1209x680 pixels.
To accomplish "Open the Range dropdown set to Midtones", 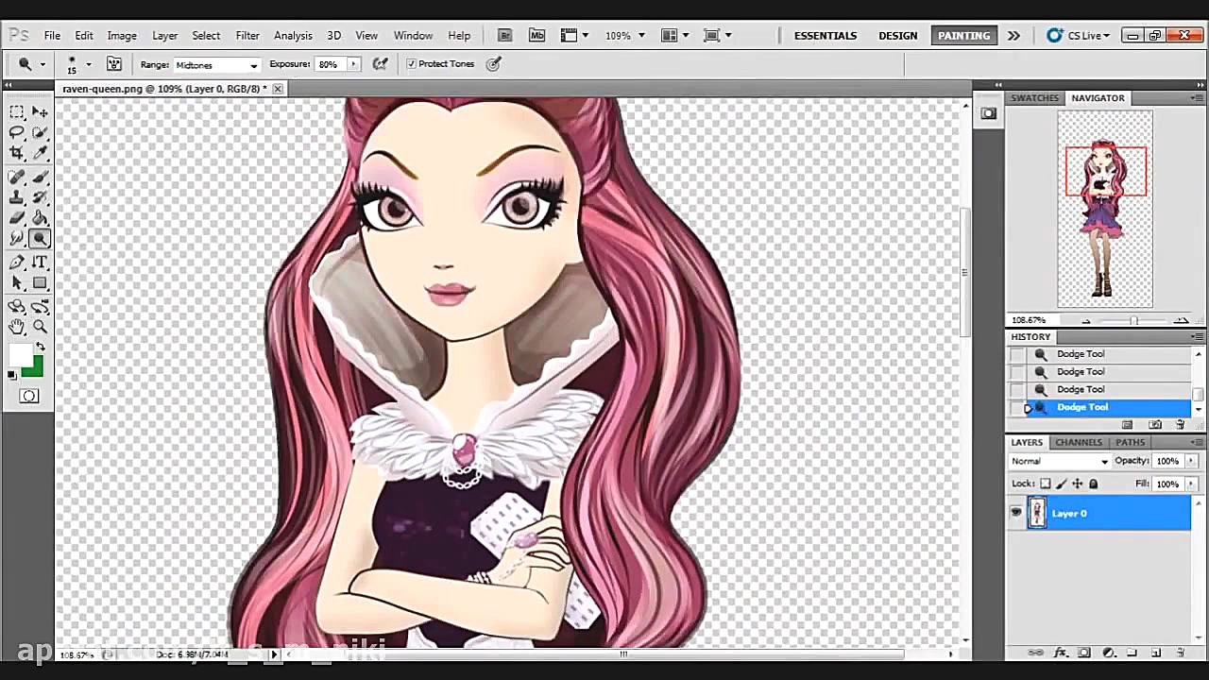I will click(215, 65).
